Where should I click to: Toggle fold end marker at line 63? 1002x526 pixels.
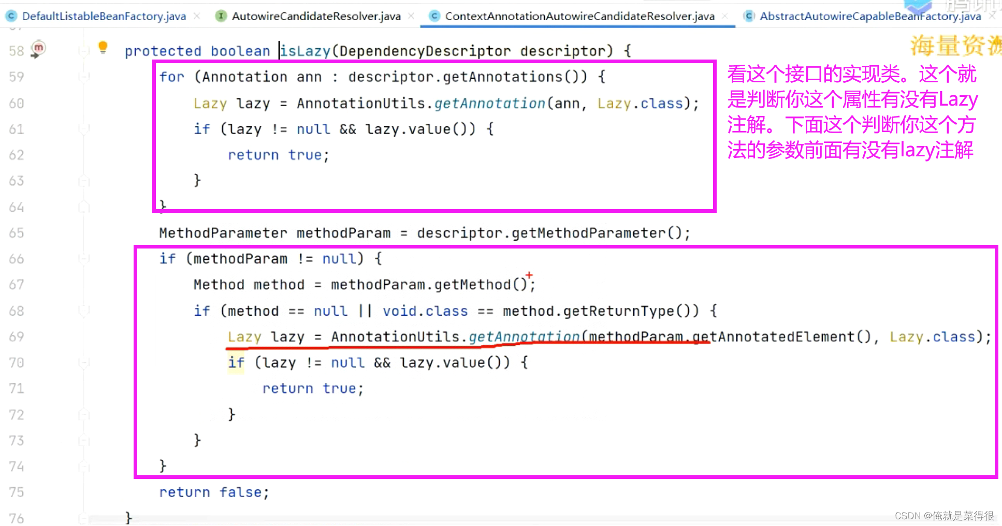point(83,181)
